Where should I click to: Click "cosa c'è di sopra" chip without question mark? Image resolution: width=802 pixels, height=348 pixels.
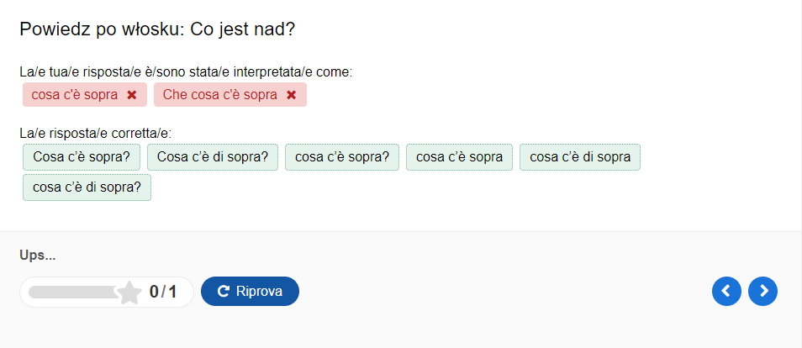pos(580,157)
